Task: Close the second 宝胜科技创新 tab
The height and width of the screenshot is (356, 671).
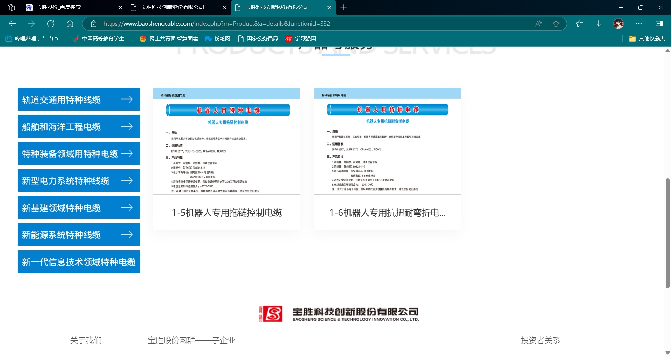Action: pos(224,7)
